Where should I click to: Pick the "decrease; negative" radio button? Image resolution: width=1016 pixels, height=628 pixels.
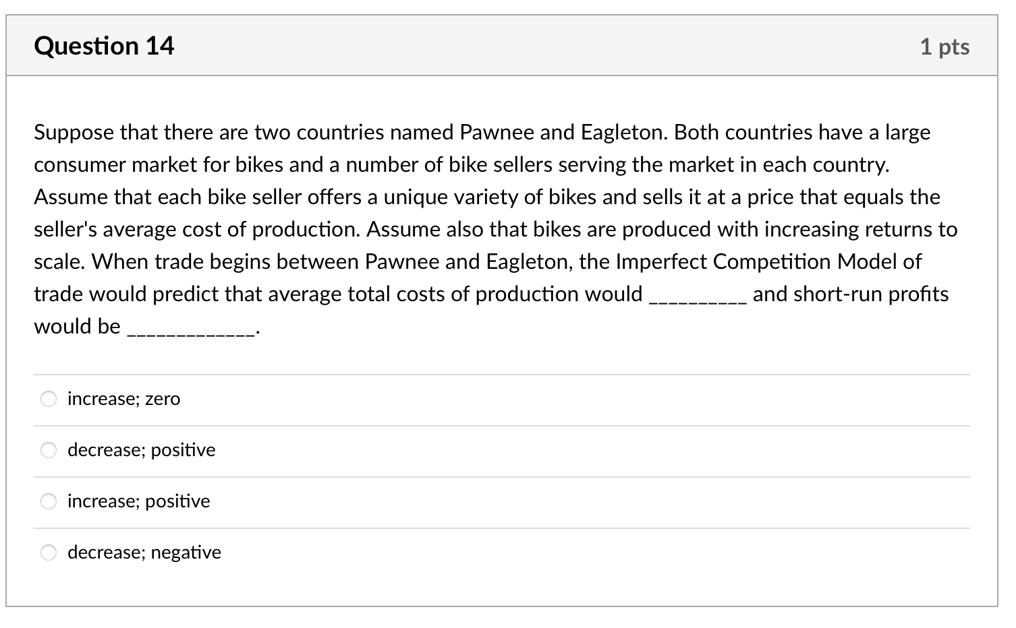[x=48, y=553]
